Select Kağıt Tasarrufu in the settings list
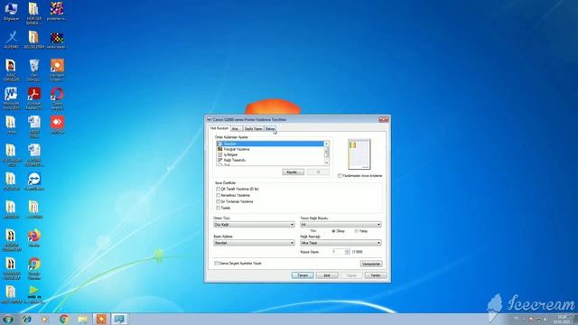Screen dimensions: 578x325 pyautogui.click(x=270, y=161)
